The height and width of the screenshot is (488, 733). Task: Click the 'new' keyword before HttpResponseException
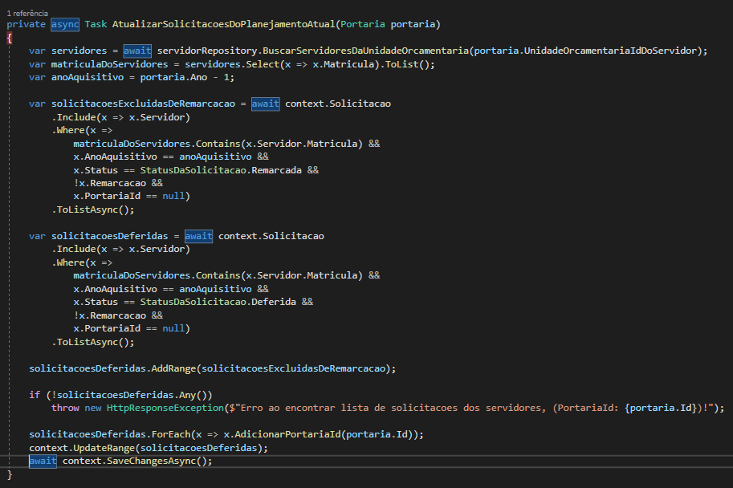pyautogui.click(x=93, y=408)
